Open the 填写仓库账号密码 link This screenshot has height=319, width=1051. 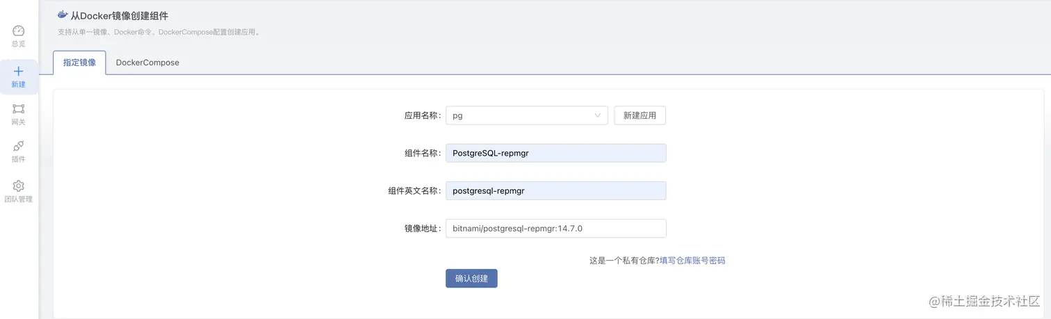click(692, 261)
